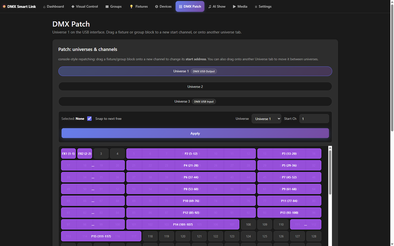Select the ellipsis block covering channels 49-52
The height and width of the screenshot is (246, 394).
pyautogui.click(x=93, y=189)
